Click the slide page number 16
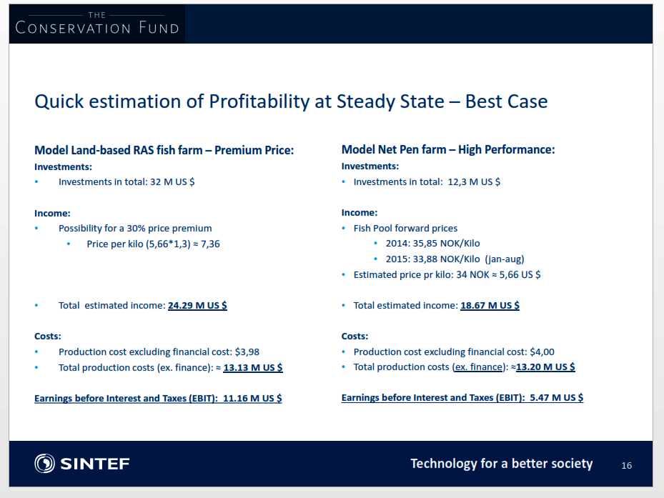 [627, 465]
